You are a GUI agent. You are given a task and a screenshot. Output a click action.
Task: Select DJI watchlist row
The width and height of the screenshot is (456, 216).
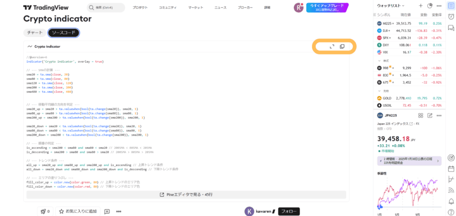(409, 31)
